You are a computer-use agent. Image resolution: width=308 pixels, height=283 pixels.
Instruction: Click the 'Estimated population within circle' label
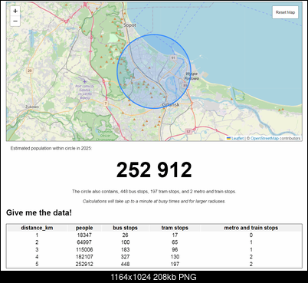[51, 148]
